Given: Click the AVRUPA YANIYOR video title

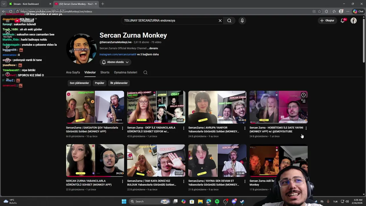Looking at the screenshot, I should [x=214, y=130].
